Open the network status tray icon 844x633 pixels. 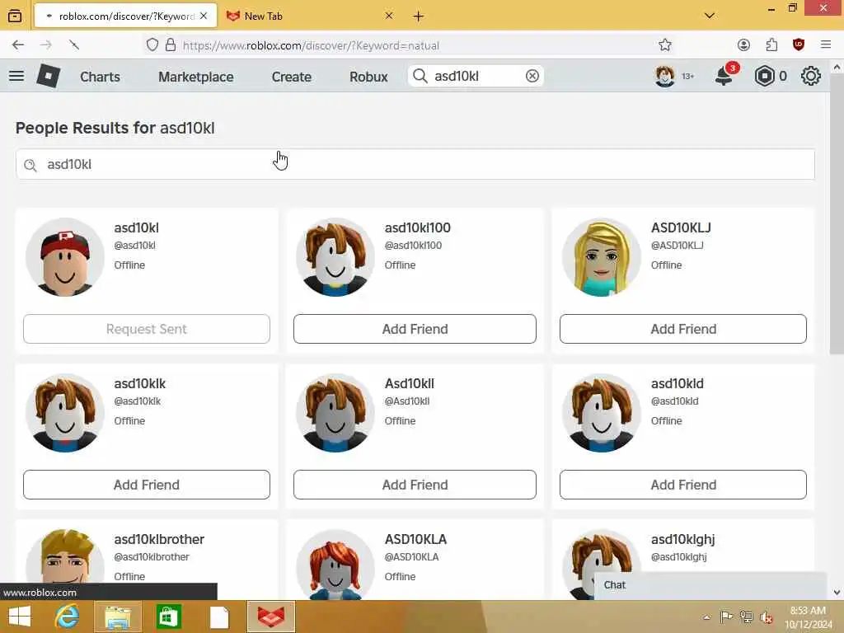coord(746,617)
